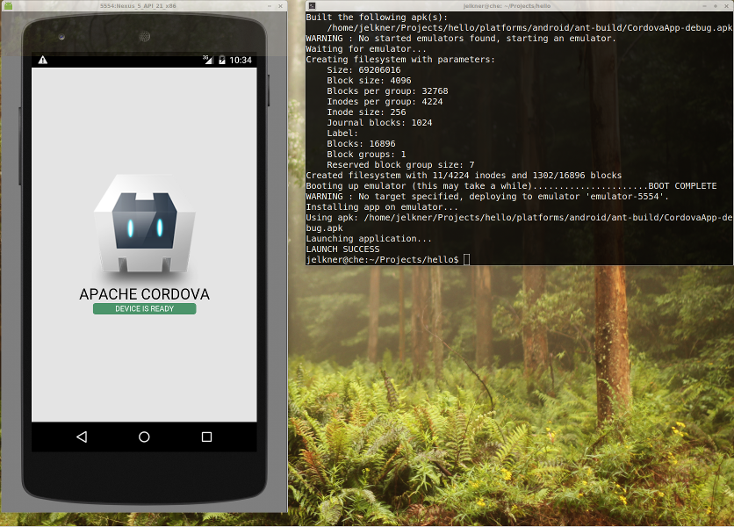Click 'Built the following apk(s):' line
This screenshot has width=734, height=527.
click(x=377, y=18)
